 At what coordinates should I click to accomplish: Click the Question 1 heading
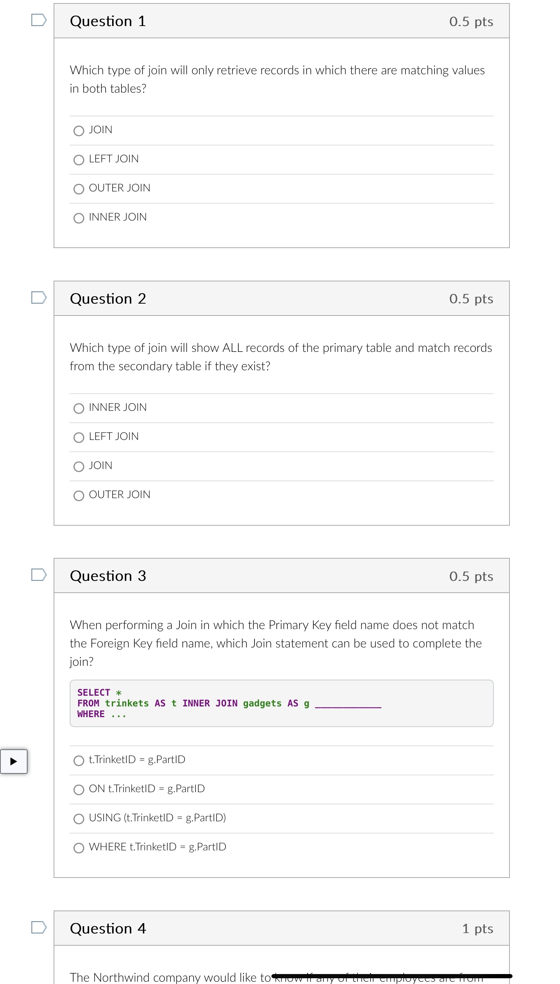coord(108,21)
